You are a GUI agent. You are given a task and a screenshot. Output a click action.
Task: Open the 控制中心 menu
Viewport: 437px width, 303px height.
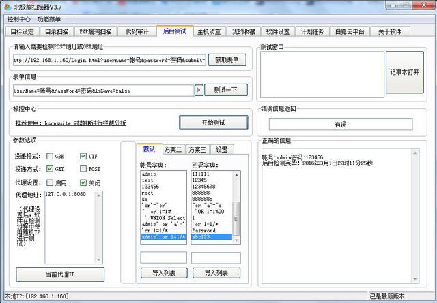(x=18, y=19)
